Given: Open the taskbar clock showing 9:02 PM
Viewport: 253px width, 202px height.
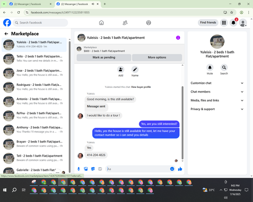Looking at the screenshot, I should pyautogui.click(x=235, y=190).
